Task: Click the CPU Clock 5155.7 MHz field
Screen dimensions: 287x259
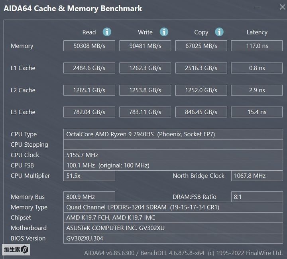Action: point(173,155)
